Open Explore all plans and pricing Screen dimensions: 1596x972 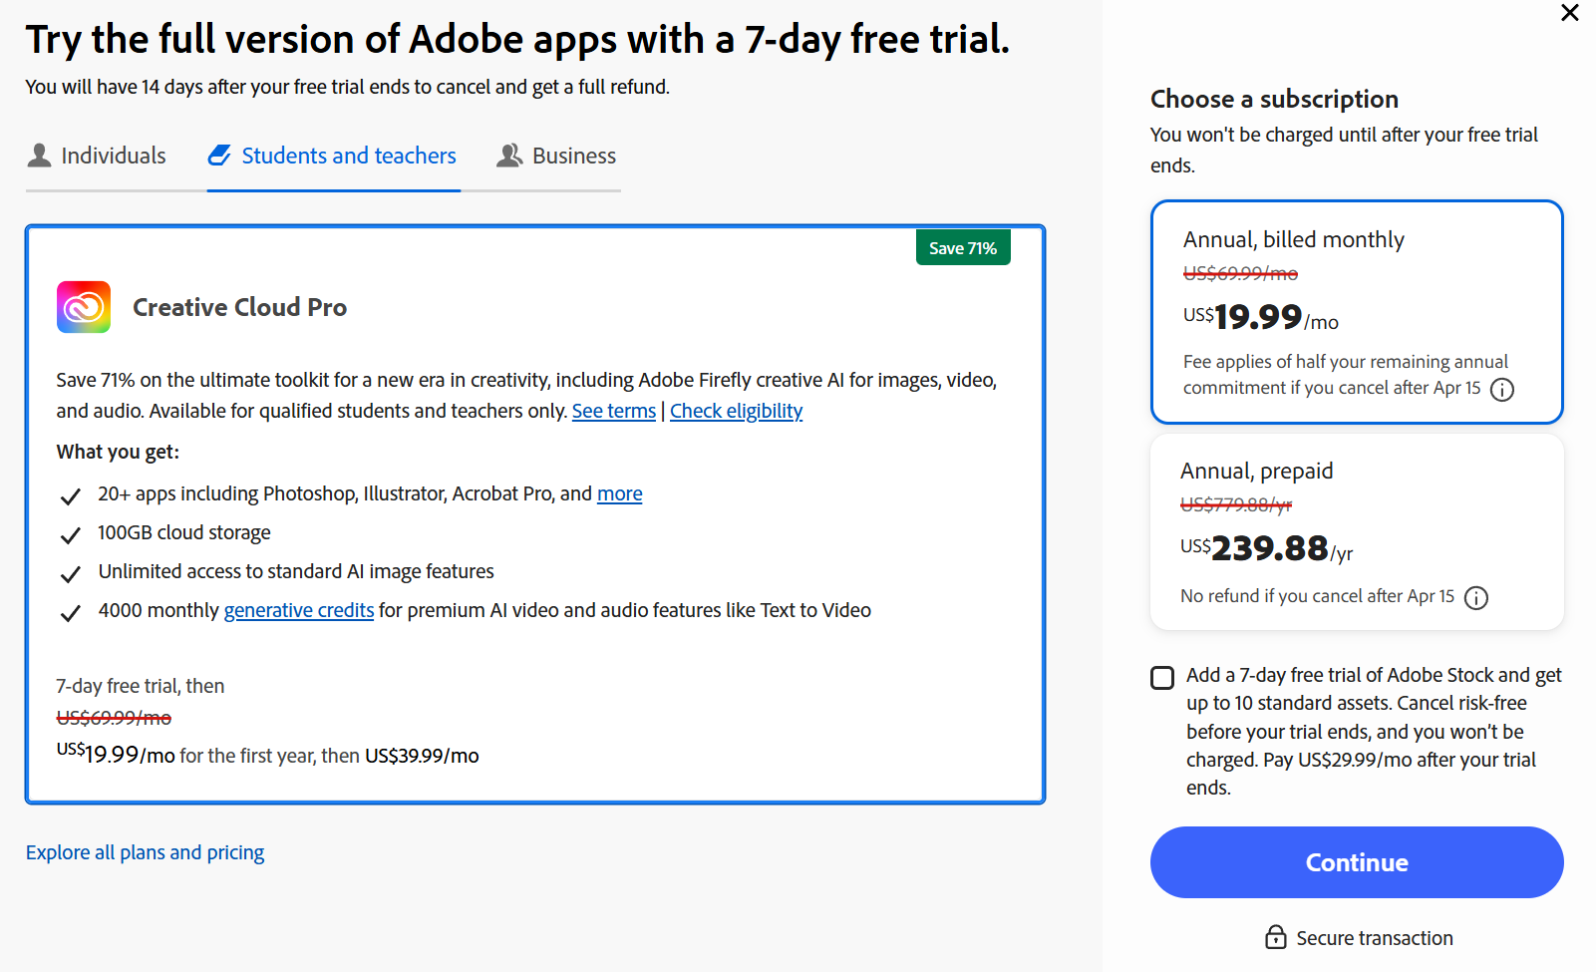tap(145, 852)
